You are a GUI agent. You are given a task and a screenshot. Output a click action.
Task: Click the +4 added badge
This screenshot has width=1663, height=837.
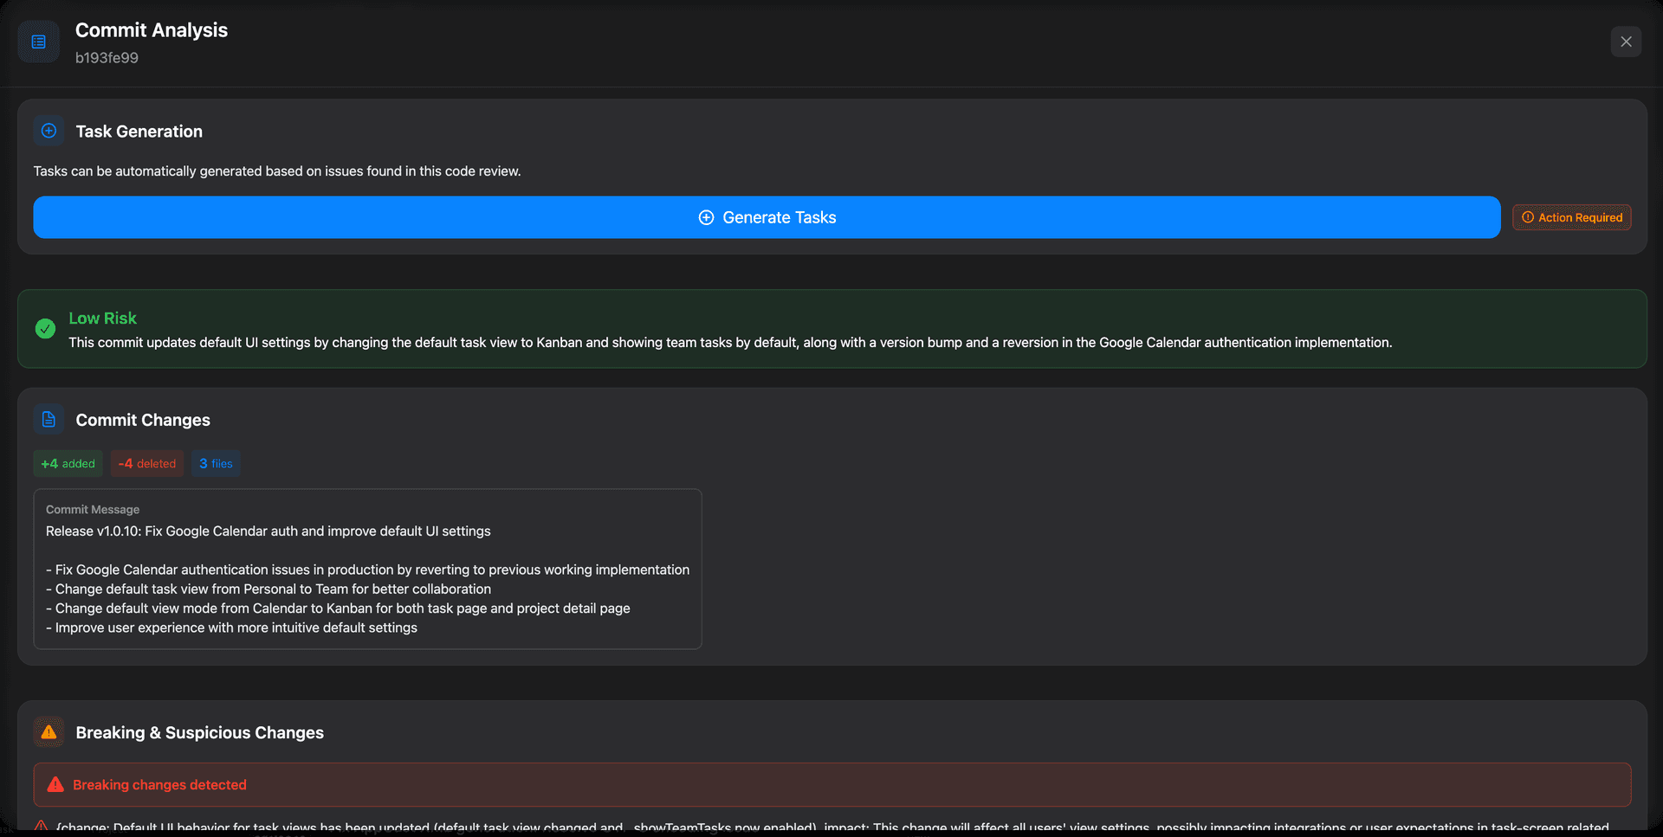coord(68,464)
